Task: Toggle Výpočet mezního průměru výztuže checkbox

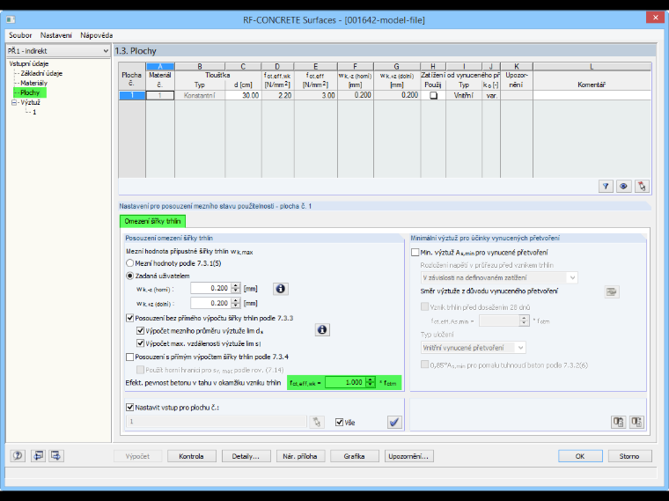Action: (x=140, y=331)
